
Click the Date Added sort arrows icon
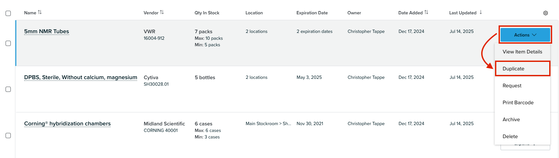(426, 12)
